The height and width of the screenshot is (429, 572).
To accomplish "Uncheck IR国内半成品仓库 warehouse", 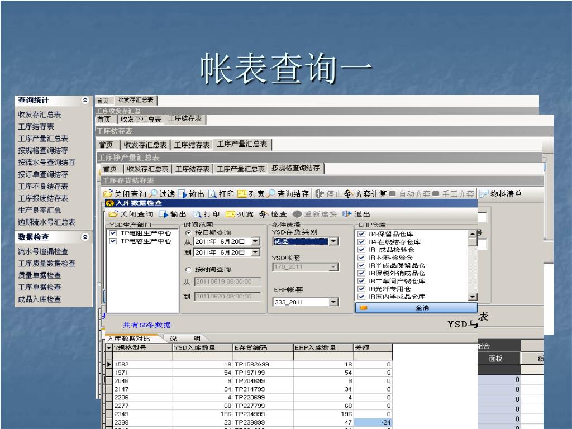I will [361, 297].
